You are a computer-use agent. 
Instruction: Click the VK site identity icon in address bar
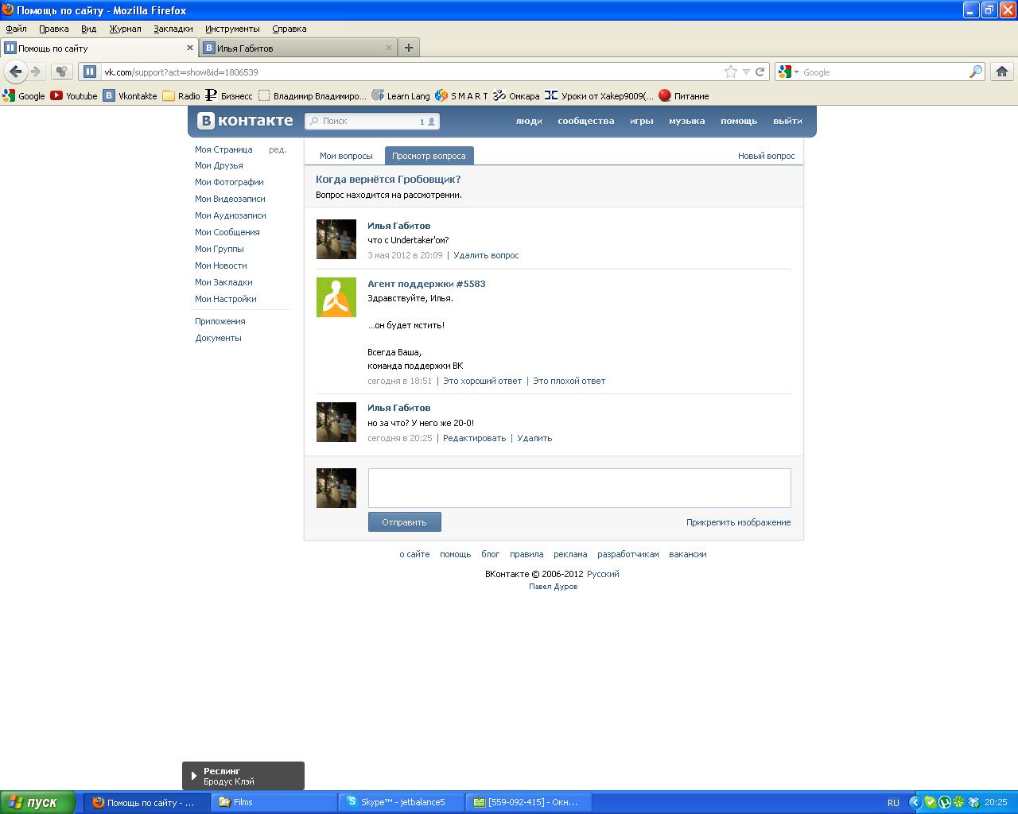(x=90, y=72)
